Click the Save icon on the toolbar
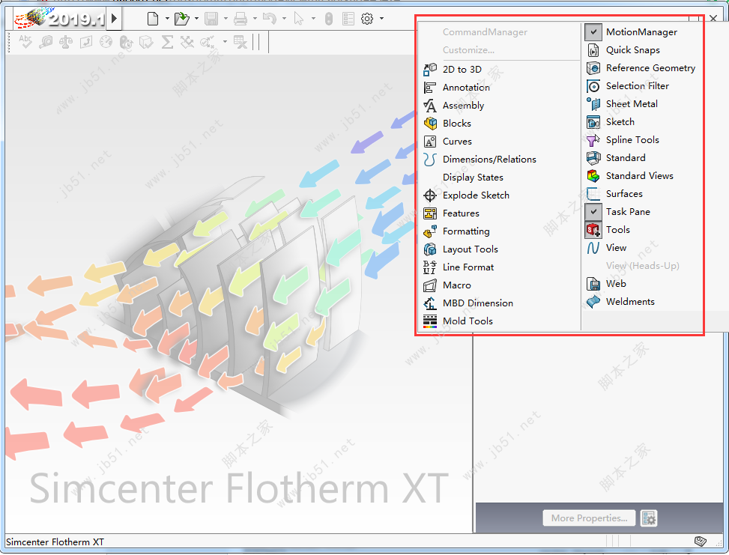The image size is (729, 555). tap(213, 18)
